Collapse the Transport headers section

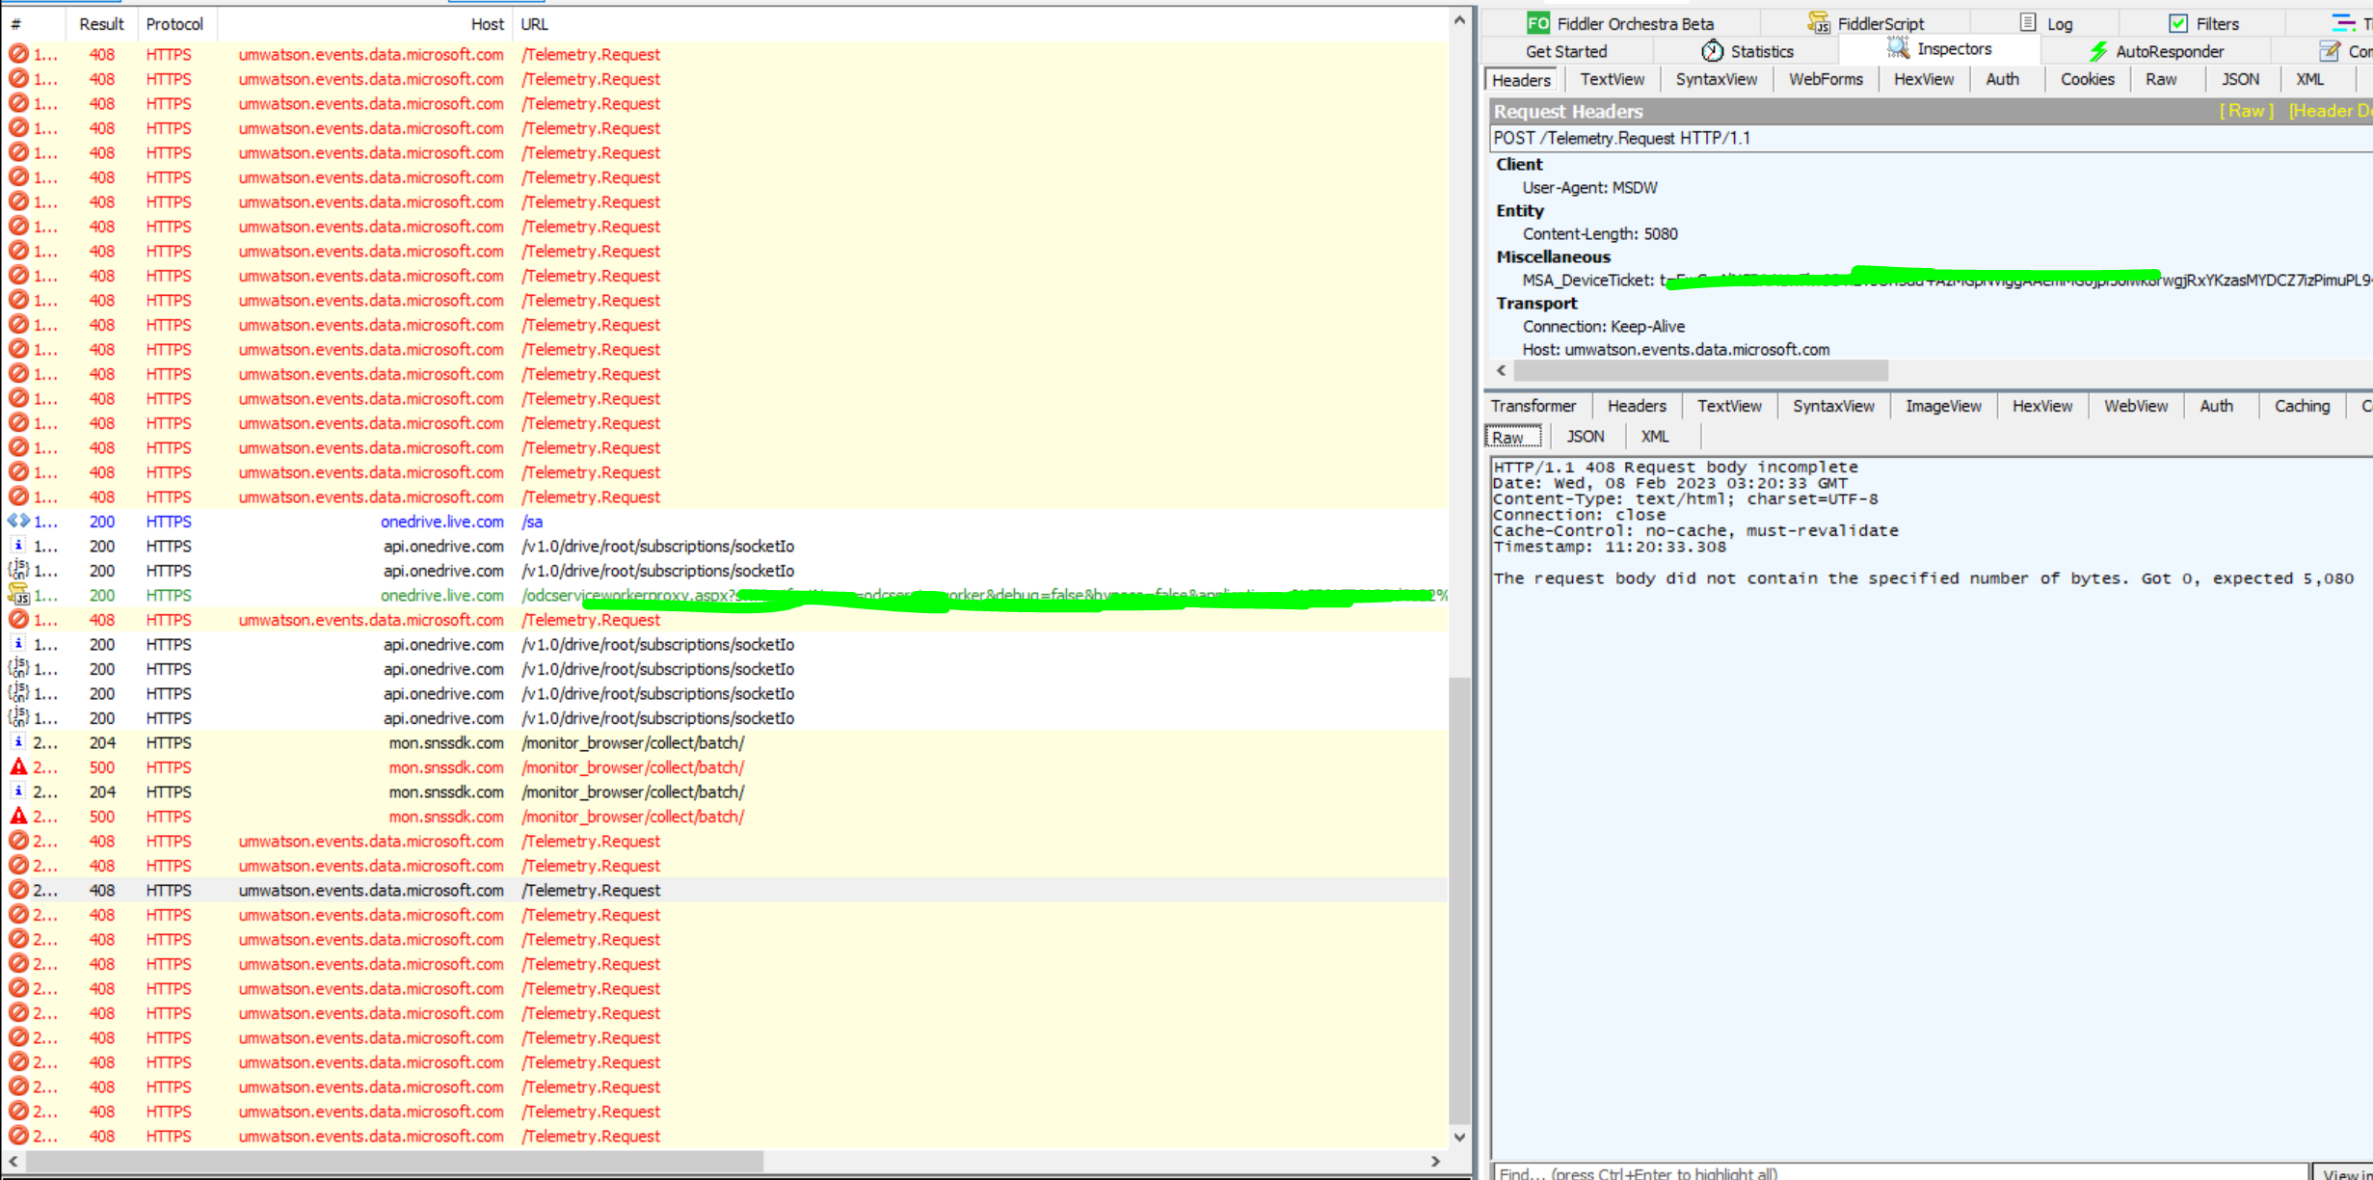click(x=1536, y=303)
